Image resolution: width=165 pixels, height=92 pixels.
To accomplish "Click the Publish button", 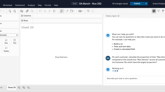I will (137, 4).
